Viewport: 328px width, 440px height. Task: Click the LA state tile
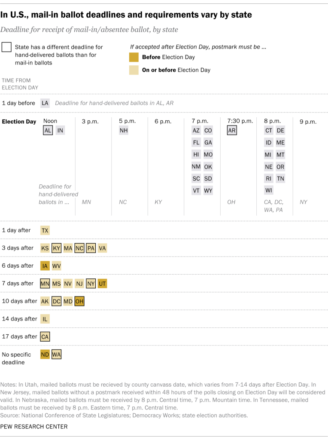[x=45, y=103]
